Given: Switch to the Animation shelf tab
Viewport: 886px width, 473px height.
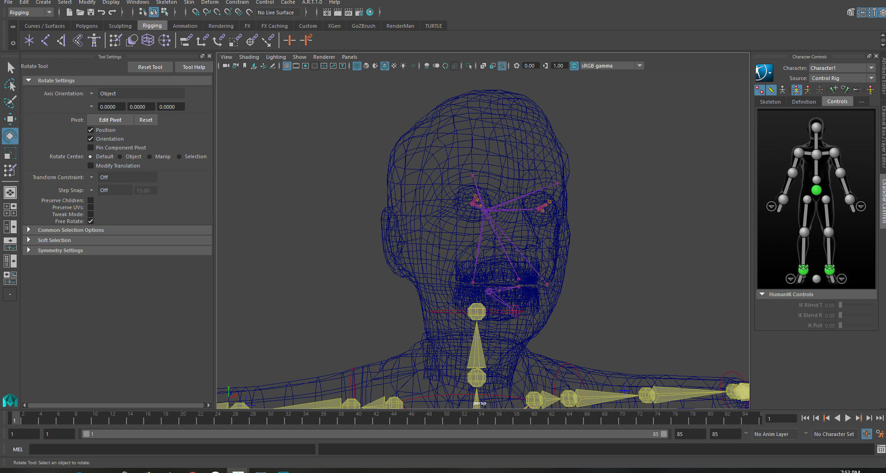Looking at the screenshot, I should tap(185, 26).
